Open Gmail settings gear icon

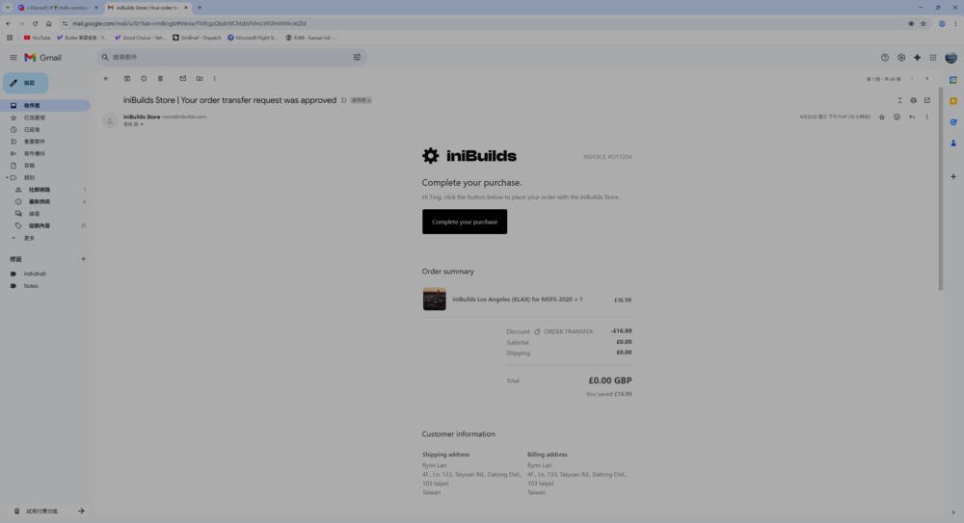901,58
